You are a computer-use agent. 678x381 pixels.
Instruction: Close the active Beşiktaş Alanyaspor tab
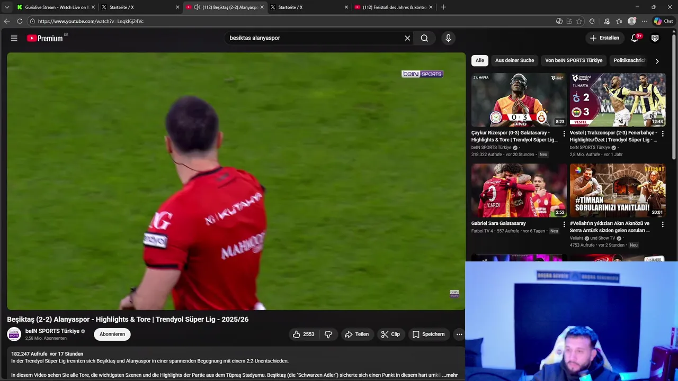coord(262,7)
